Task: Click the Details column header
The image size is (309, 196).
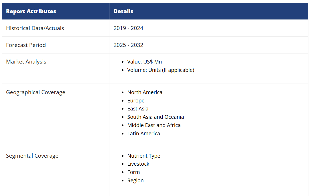Action: (x=123, y=11)
